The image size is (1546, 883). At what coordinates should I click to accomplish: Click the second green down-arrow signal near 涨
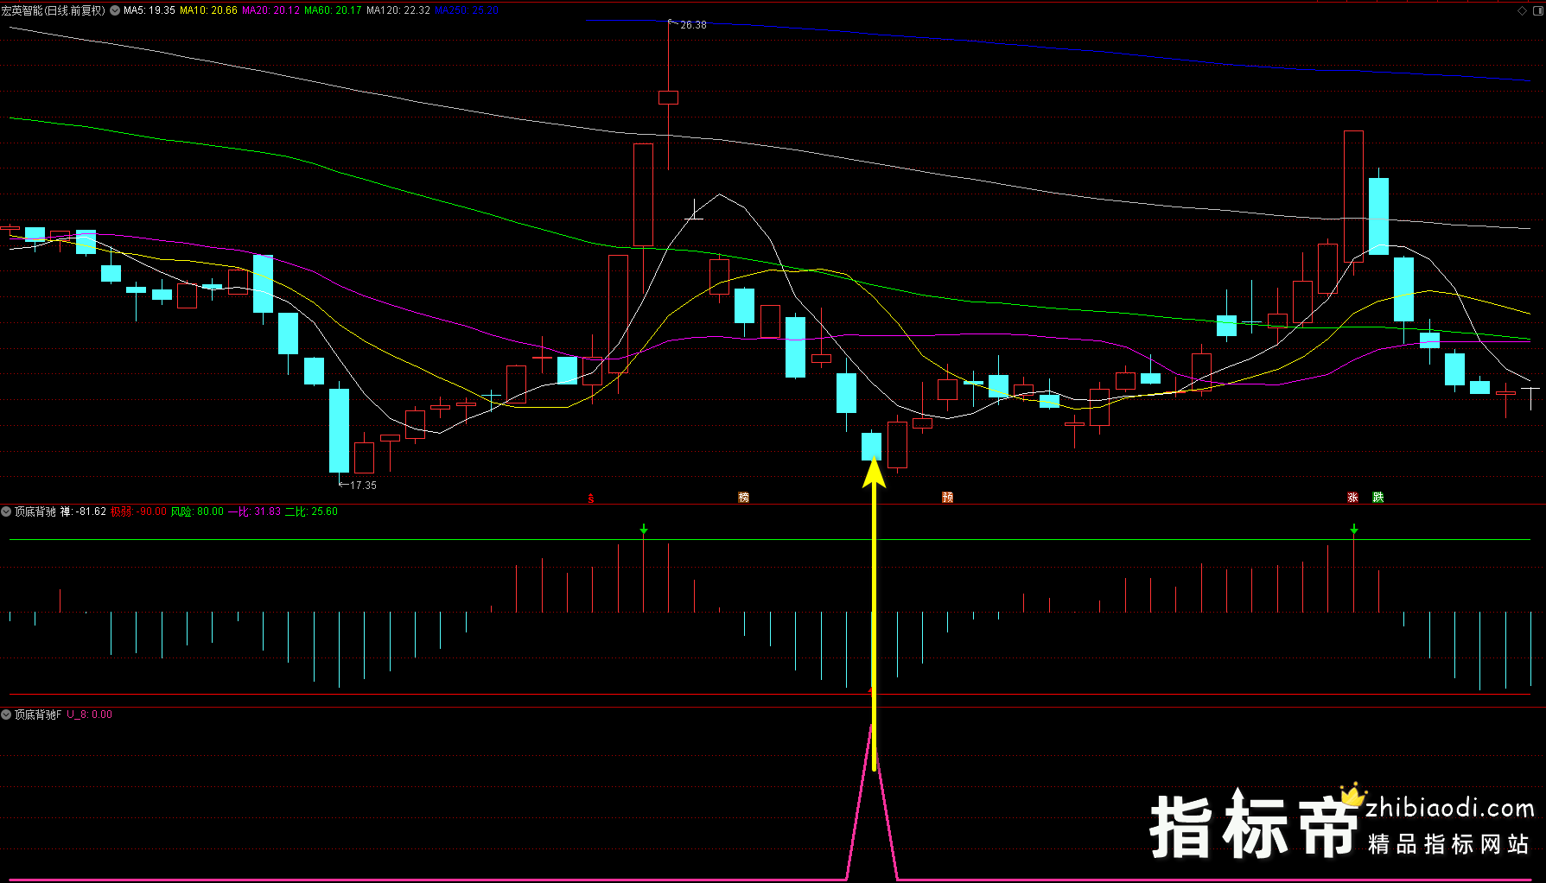click(x=1354, y=529)
